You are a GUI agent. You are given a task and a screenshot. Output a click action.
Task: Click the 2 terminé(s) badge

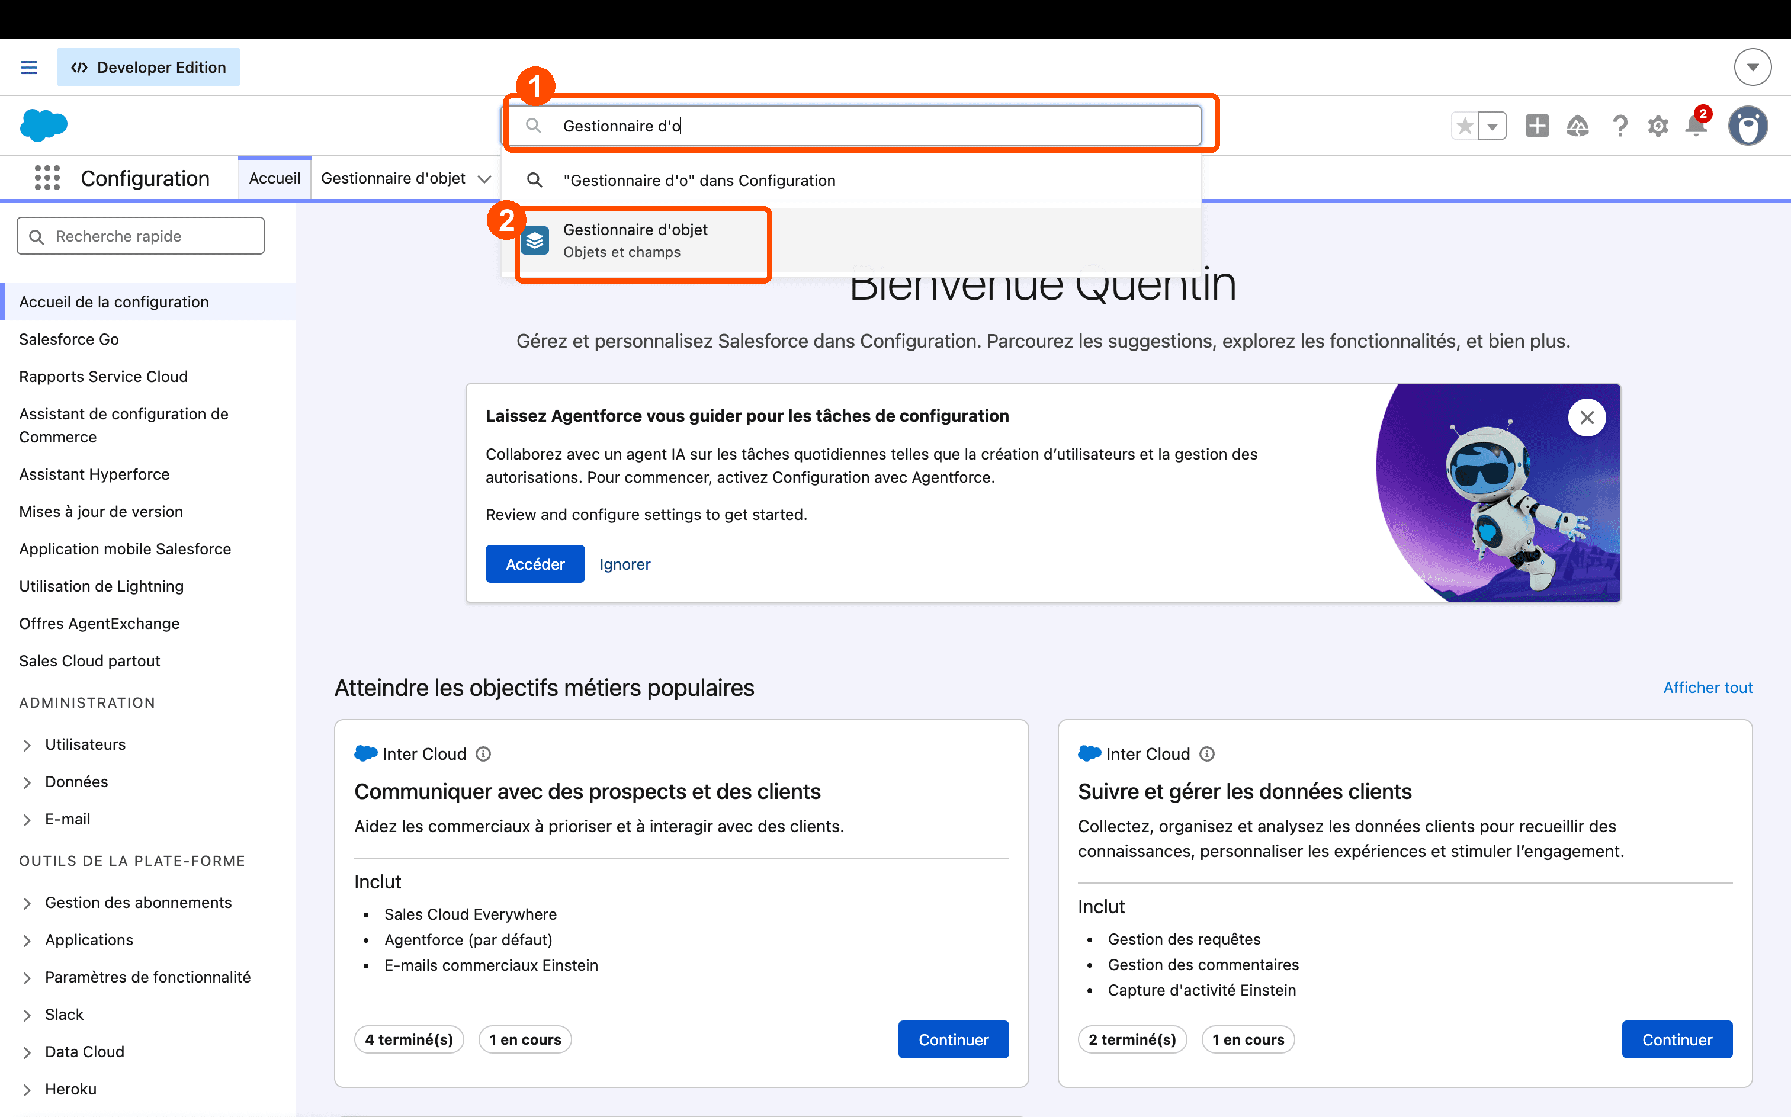coord(1132,1039)
